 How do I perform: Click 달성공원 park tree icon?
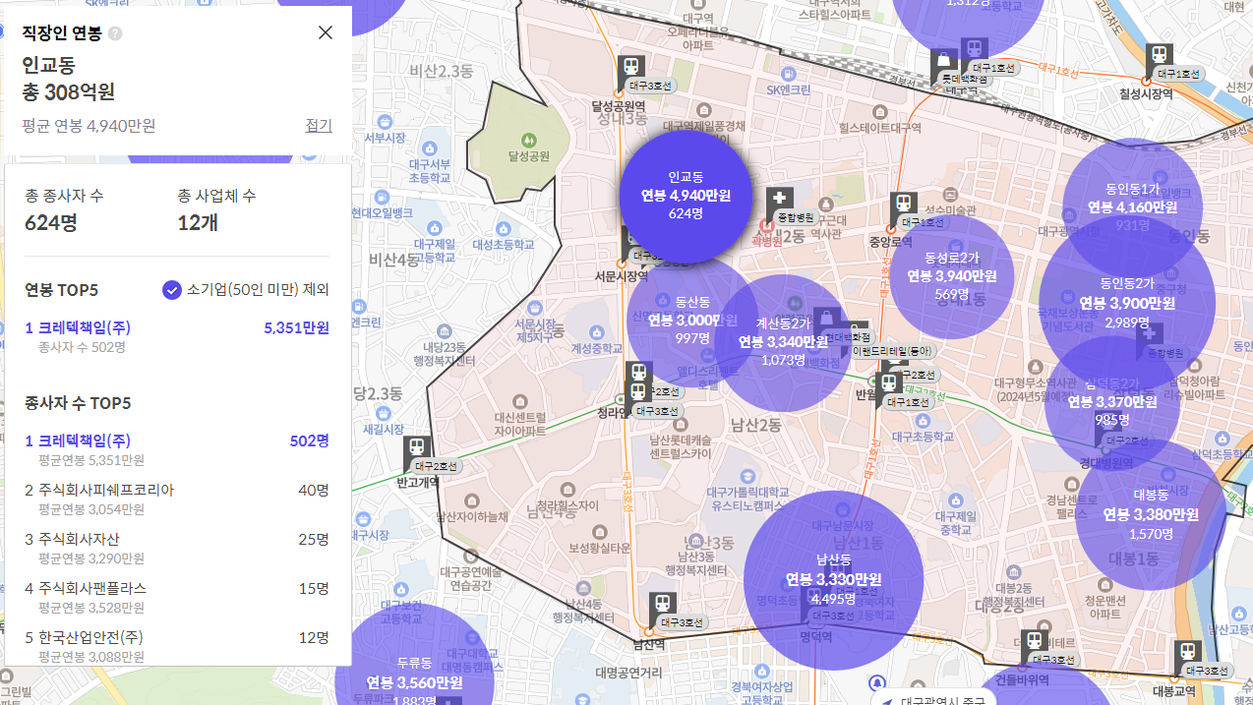(x=528, y=140)
